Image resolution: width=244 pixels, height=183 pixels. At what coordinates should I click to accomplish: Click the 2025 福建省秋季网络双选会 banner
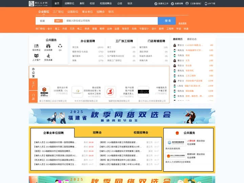coord(122,116)
